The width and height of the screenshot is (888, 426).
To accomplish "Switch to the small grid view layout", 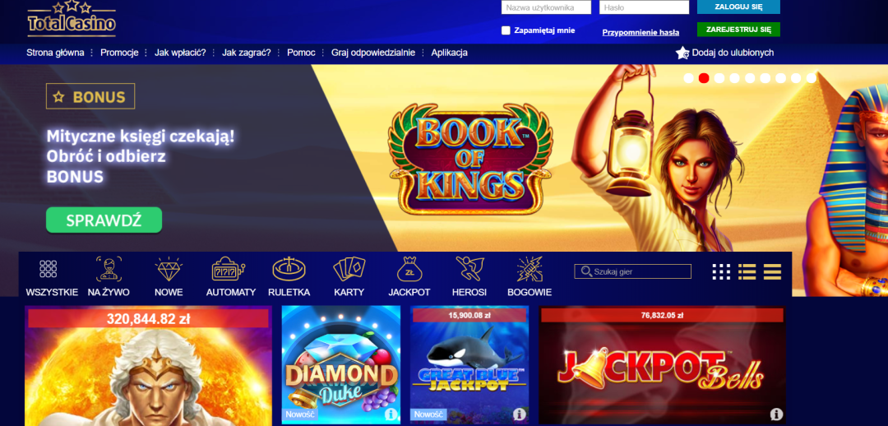I will [721, 272].
